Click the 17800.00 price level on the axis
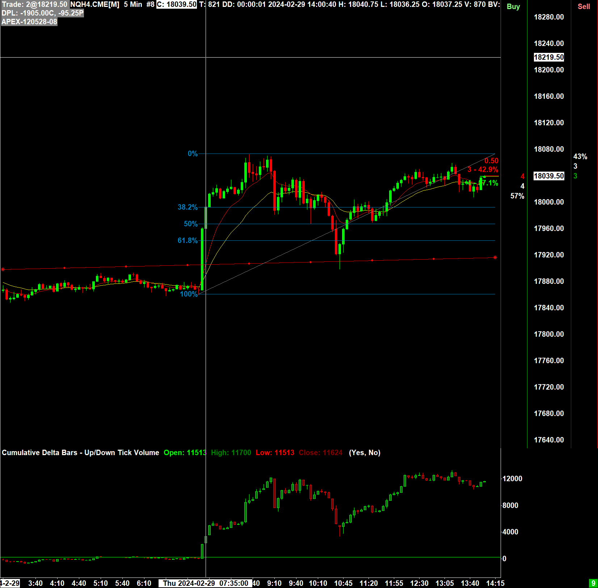The width and height of the screenshot is (598, 588). coord(549,334)
